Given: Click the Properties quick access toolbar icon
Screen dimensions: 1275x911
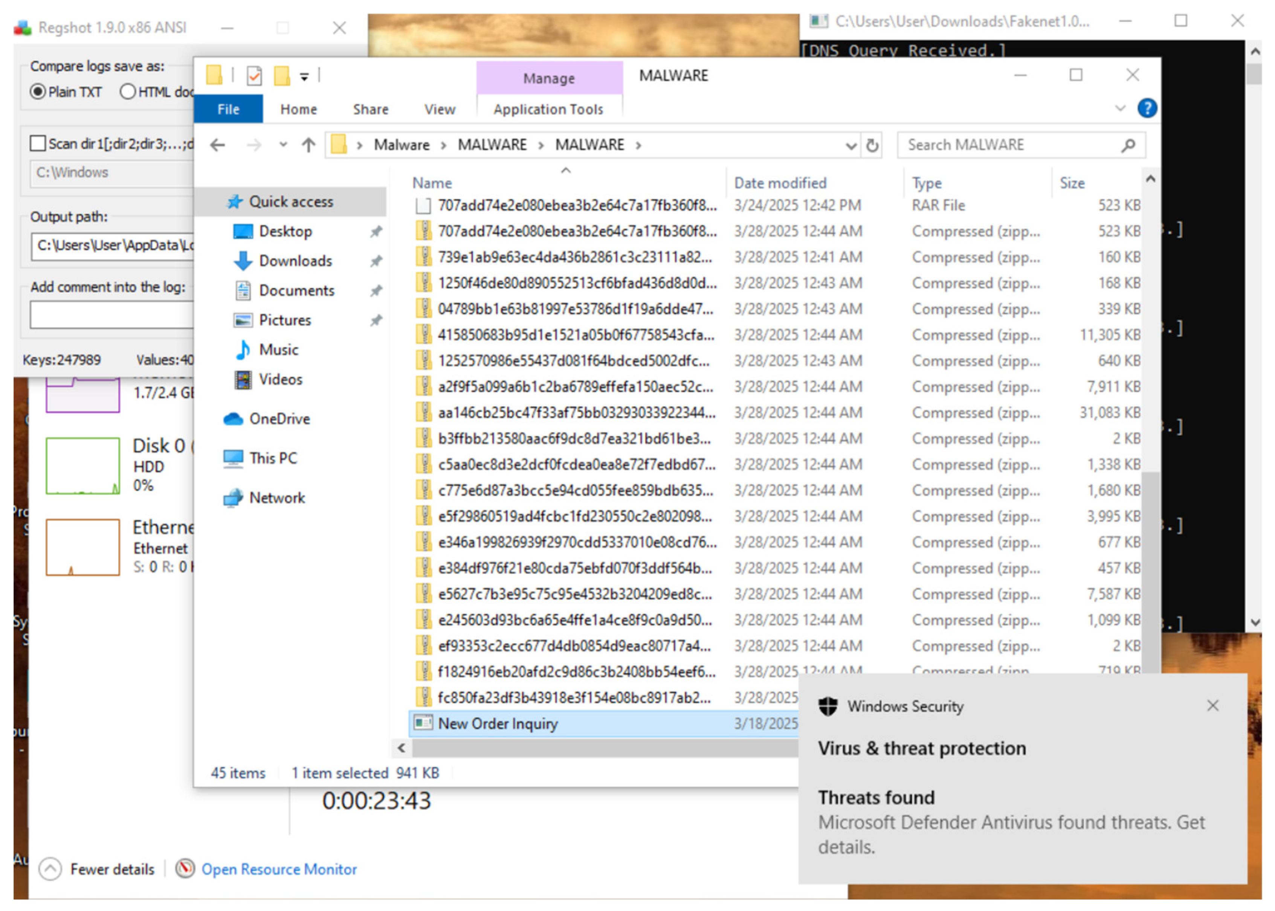Looking at the screenshot, I should [254, 75].
